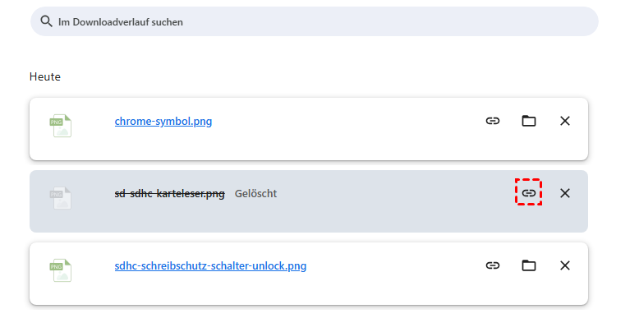Copy download link for chrome-symbol.png

[x=493, y=121]
